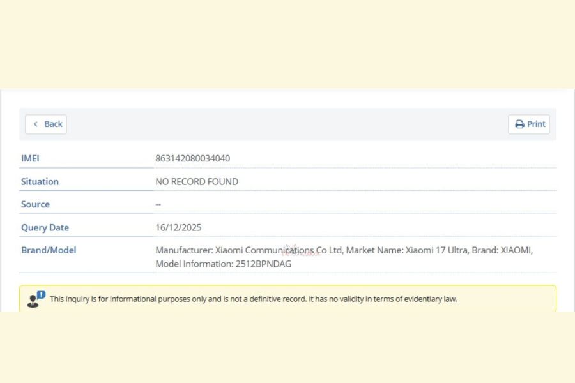Viewport: 575px width, 383px height.
Task: Select the Source field label
Action: click(35, 204)
